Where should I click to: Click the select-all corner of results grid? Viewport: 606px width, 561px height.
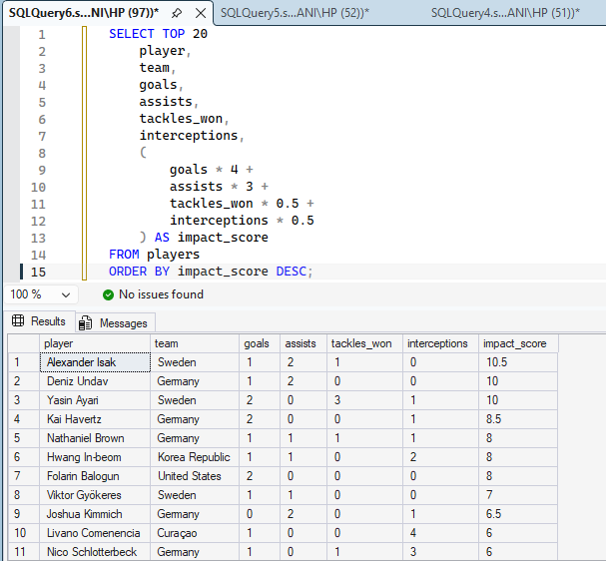24,343
